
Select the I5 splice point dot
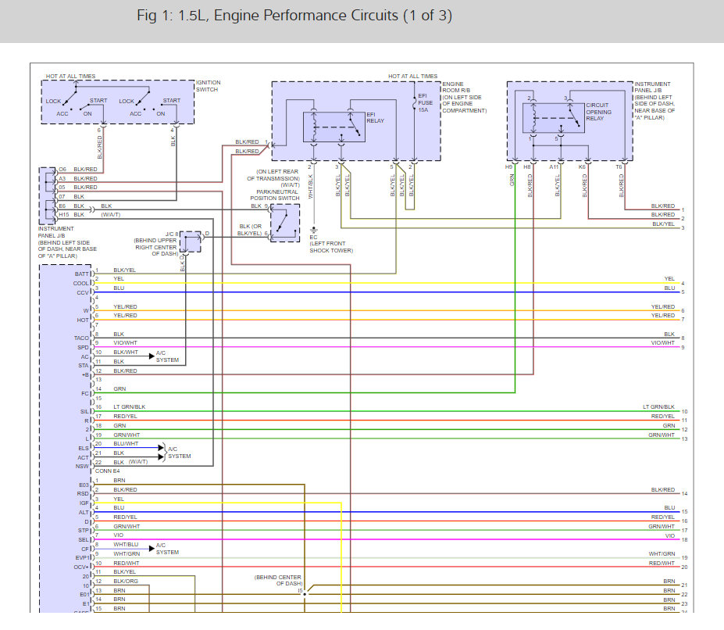[305, 593]
